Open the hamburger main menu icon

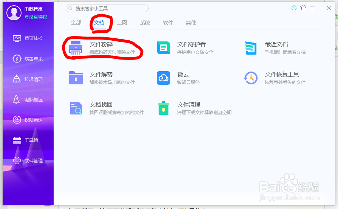click(x=312, y=8)
